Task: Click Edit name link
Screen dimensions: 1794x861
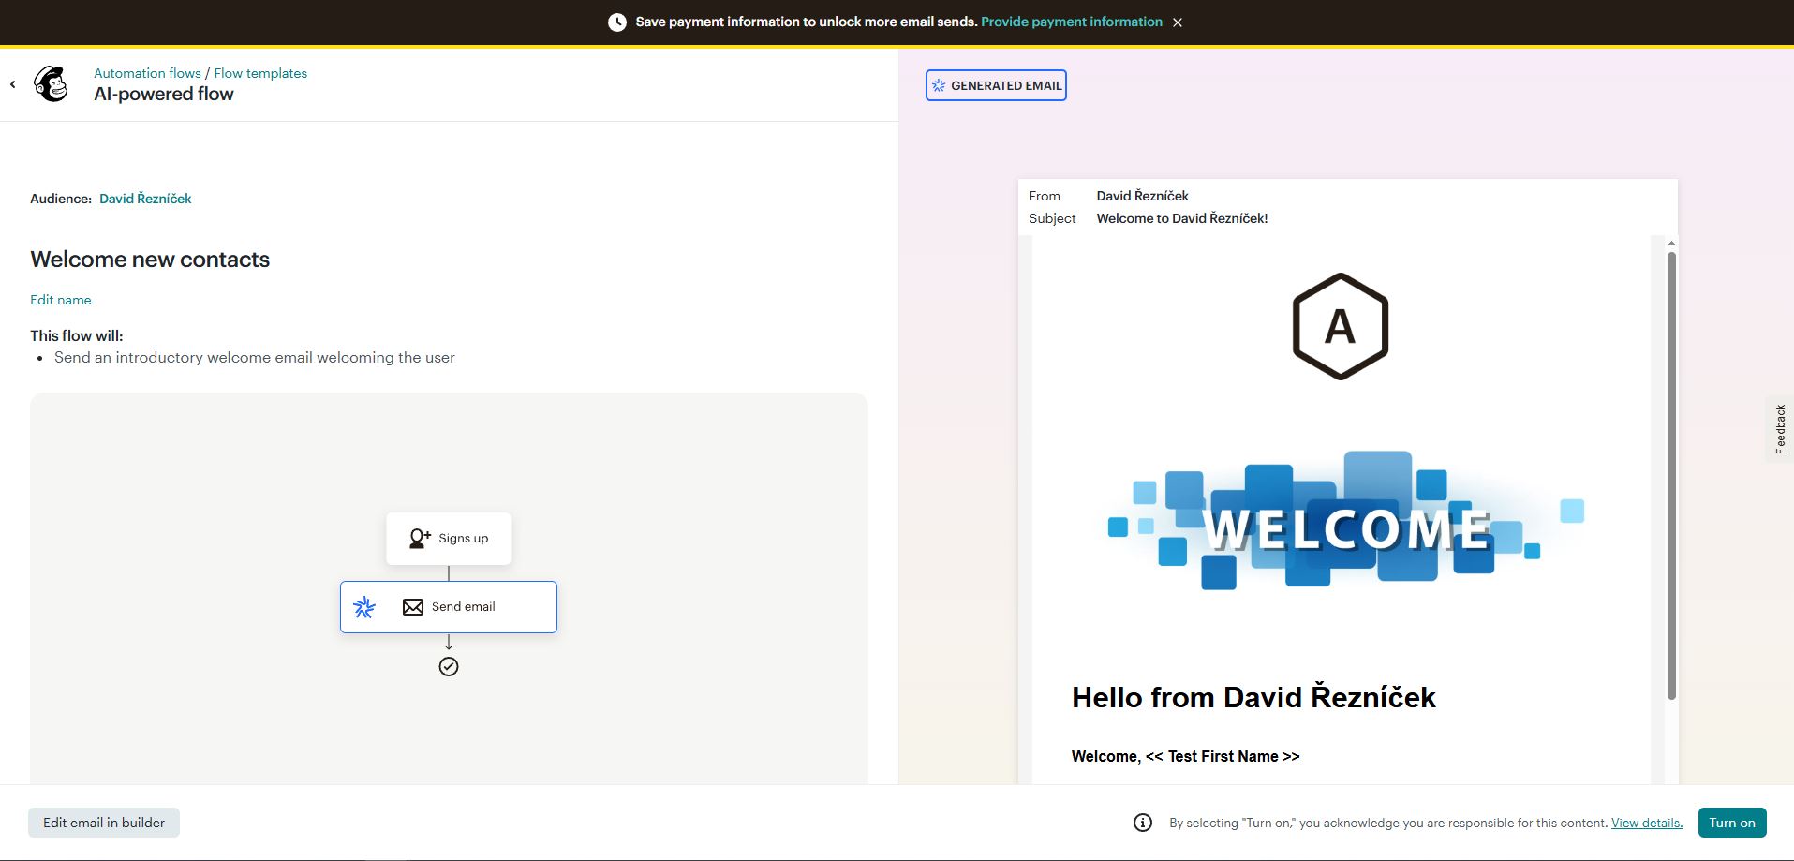Action: [x=61, y=300]
